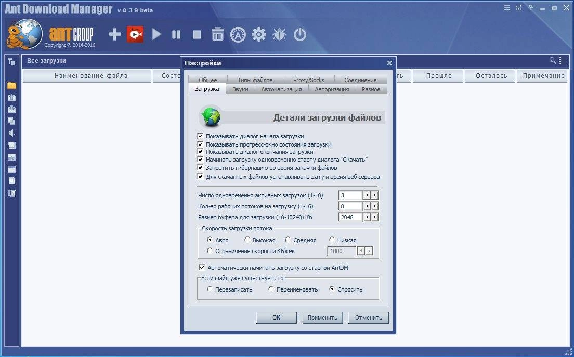Decrease buffer size with left arrow
This screenshot has width=574, height=357.
[x=367, y=217]
